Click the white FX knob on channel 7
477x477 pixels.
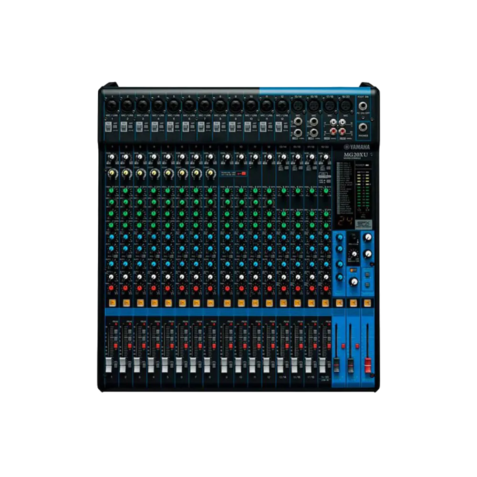[196, 277]
